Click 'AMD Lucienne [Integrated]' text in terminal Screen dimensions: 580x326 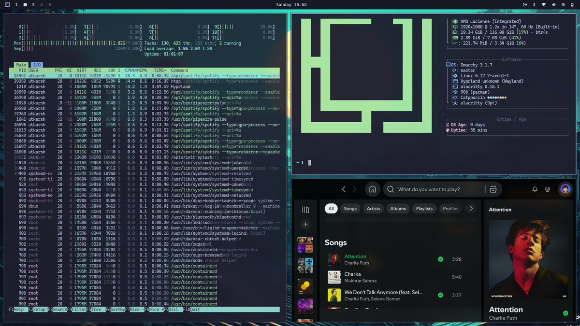tap(491, 22)
